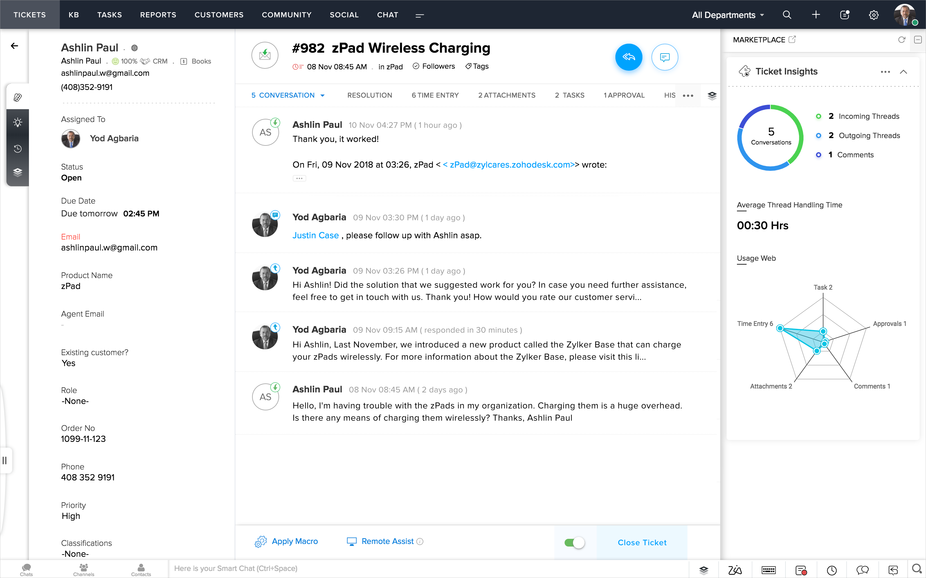Expand the Conversation tab dropdown arrow
The image size is (926, 578).
click(322, 96)
